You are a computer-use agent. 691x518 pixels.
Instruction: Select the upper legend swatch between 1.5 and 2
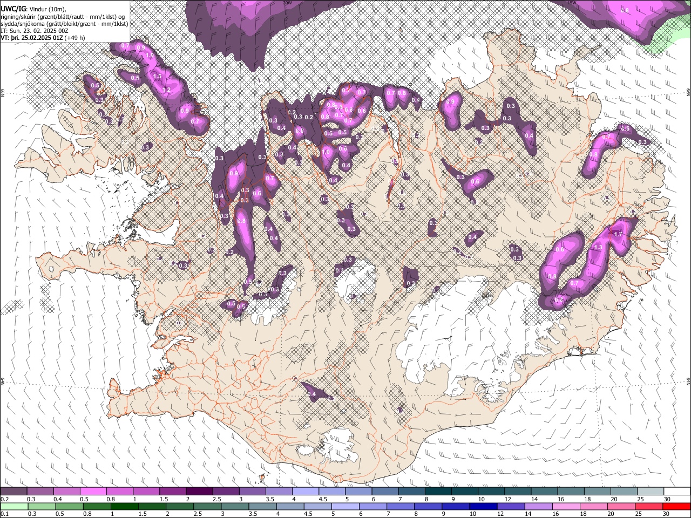(x=173, y=491)
